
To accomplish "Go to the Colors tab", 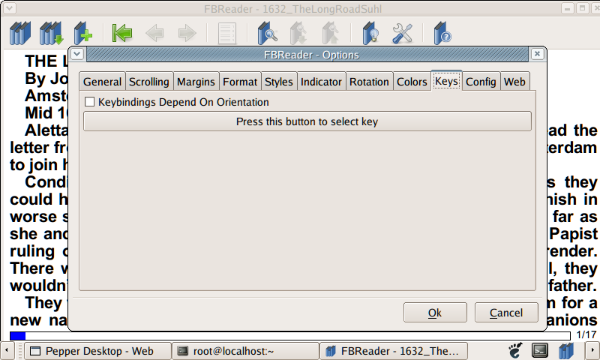I will coord(412,82).
